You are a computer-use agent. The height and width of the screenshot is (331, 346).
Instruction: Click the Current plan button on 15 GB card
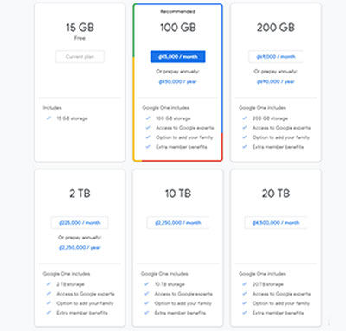tap(80, 57)
